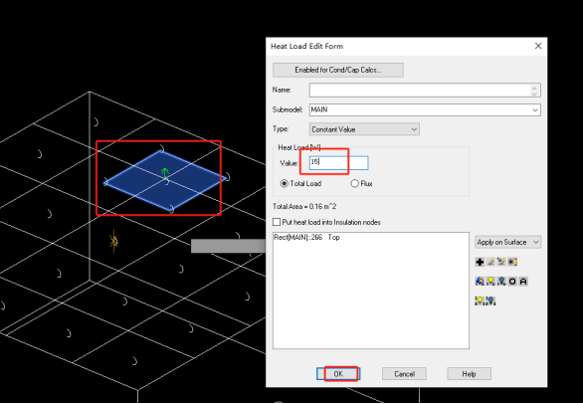This screenshot has height=404, width=583.
Task: Confirm with the OK button
Action: 338,374
